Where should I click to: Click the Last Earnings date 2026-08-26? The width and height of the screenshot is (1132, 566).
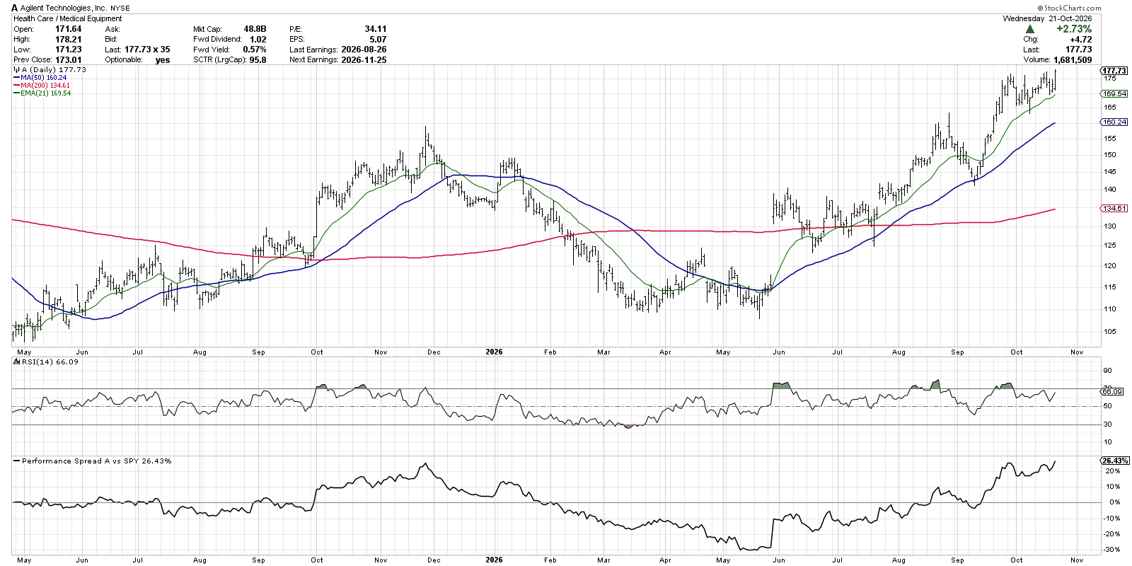(x=364, y=50)
